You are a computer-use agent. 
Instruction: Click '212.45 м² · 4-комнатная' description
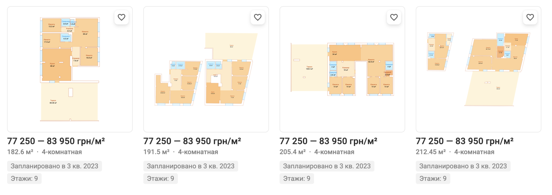pyautogui.click(x=455, y=152)
